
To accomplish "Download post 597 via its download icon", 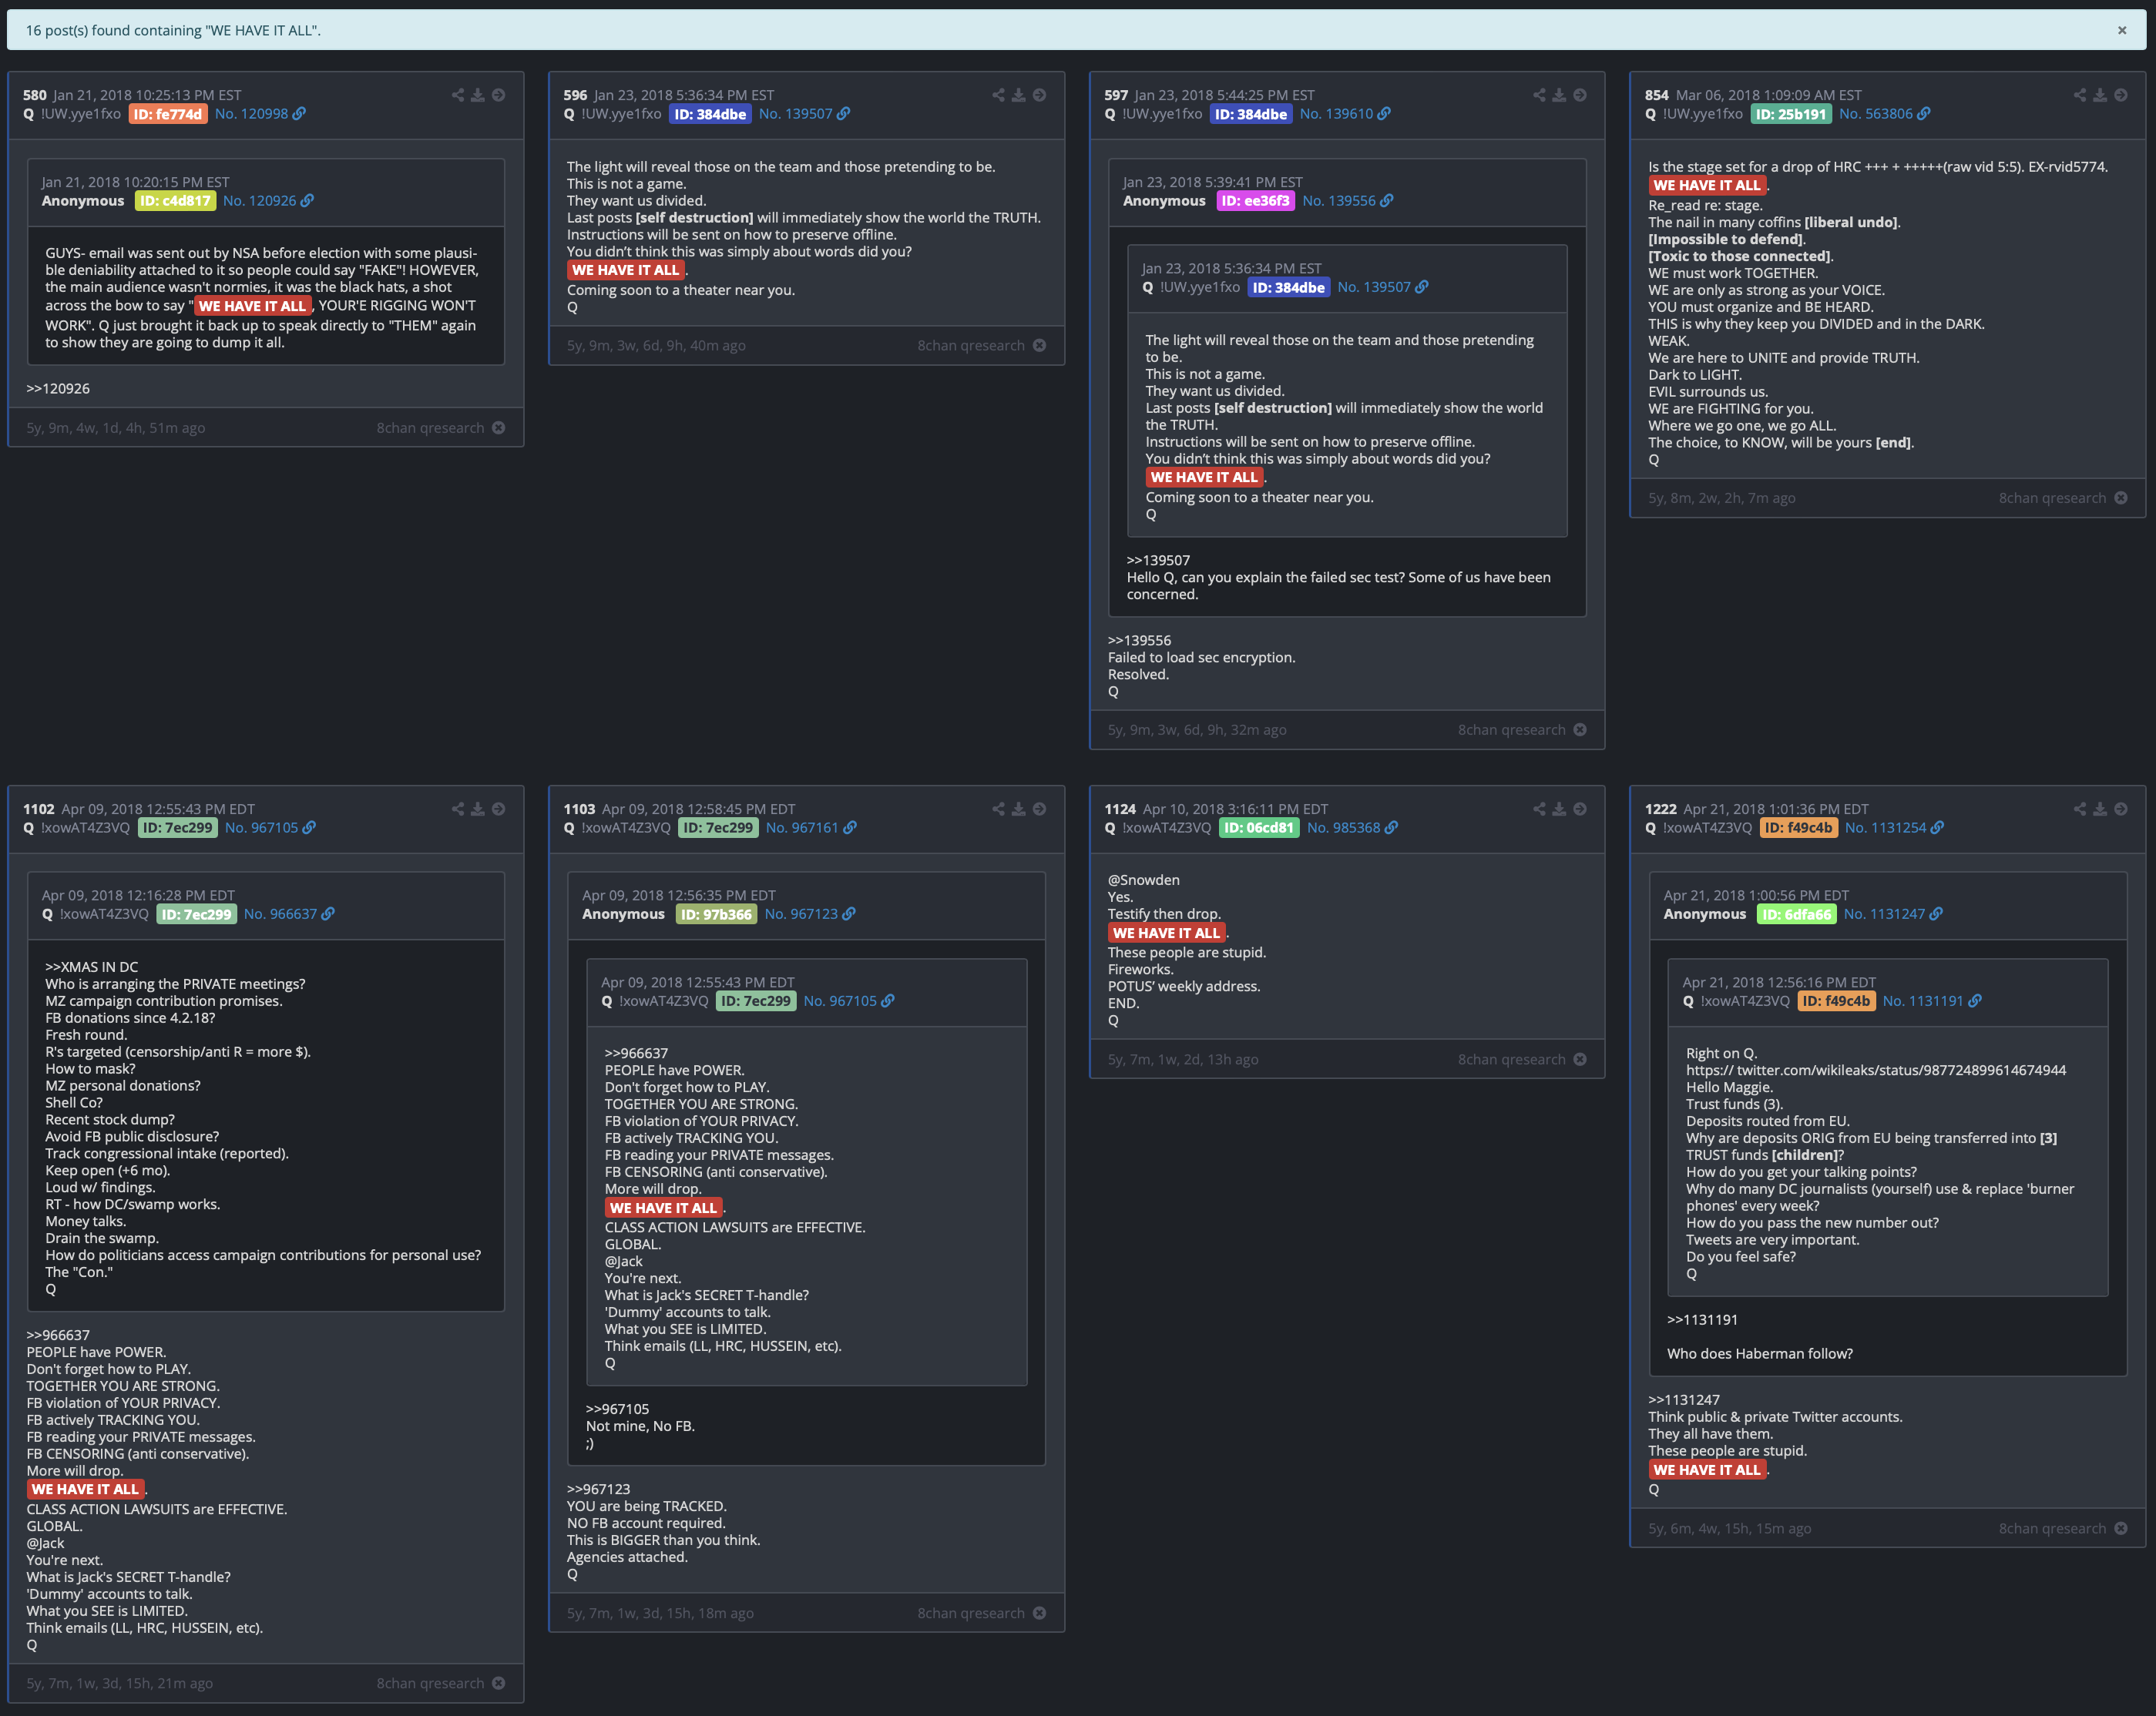I will point(1559,95).
